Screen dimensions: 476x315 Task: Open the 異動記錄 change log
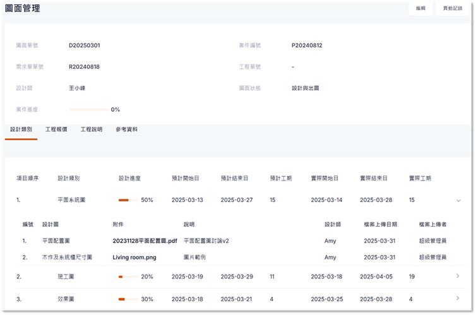tap(452, 9)
